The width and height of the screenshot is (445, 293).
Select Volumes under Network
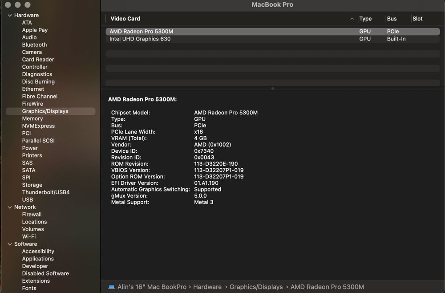pyautogui.click(x=33, y=229)
